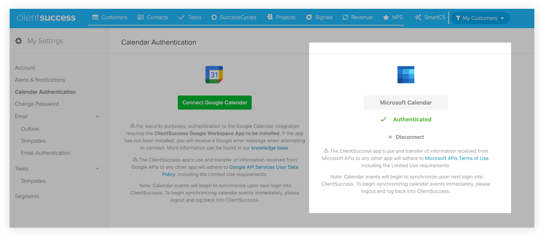Click the My Customers filter funnel icon

[458, 18]
